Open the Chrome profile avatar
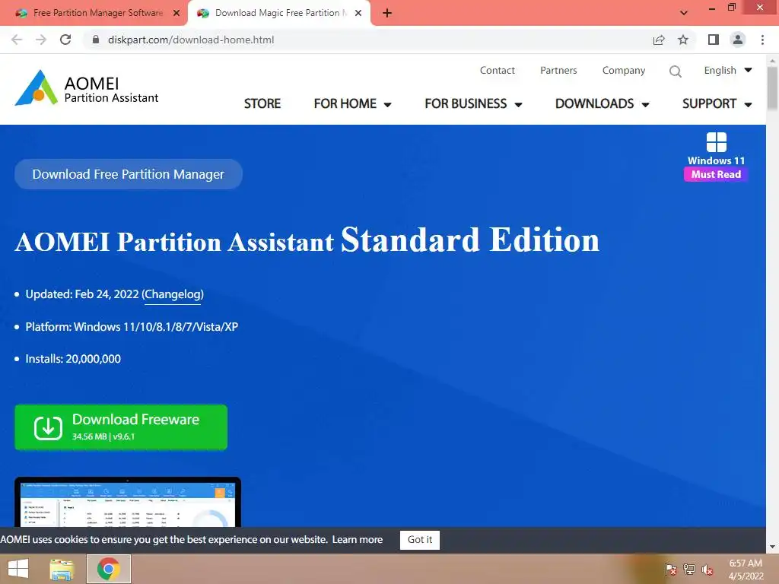 click(x=738, y=40)
